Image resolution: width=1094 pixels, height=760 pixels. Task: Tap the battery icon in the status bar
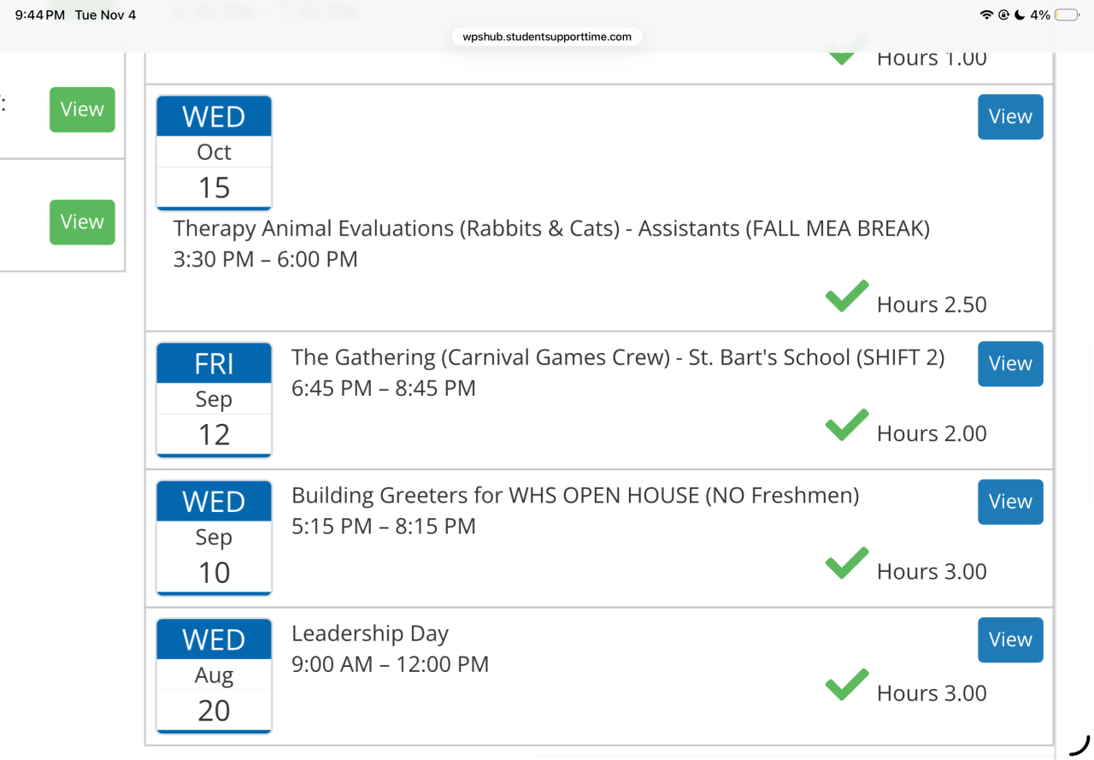[1067, 15]
